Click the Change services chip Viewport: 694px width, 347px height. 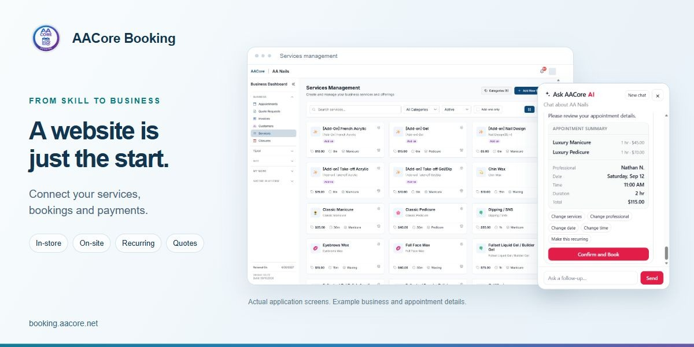[566, 217]
